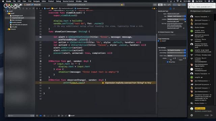Click the showAlert method in jump bar

pos(82,8)
